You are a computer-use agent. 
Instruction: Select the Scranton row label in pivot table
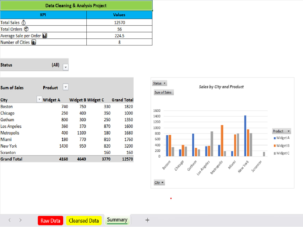click(x=8, y=153)
